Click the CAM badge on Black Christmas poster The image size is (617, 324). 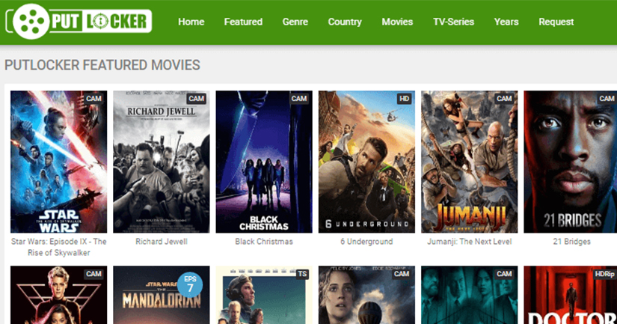tap(299, 99)
